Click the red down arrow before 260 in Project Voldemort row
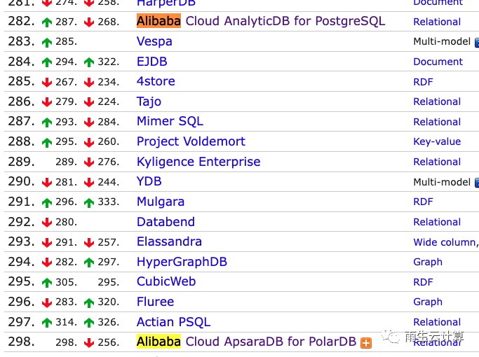Screen dimensions: 479x357 click(x=89, y=142)
